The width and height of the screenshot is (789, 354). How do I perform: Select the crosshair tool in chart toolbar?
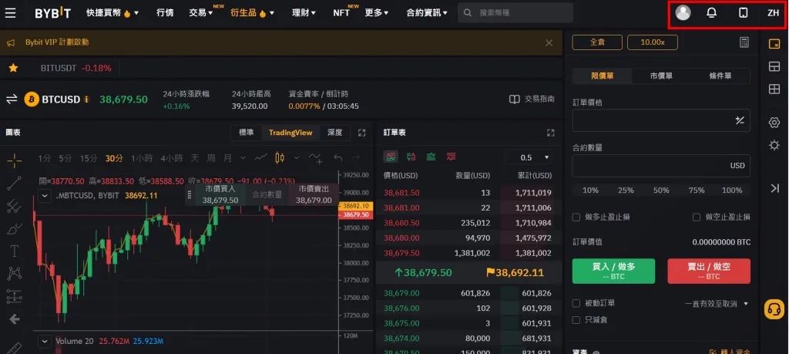pos(14,160)
